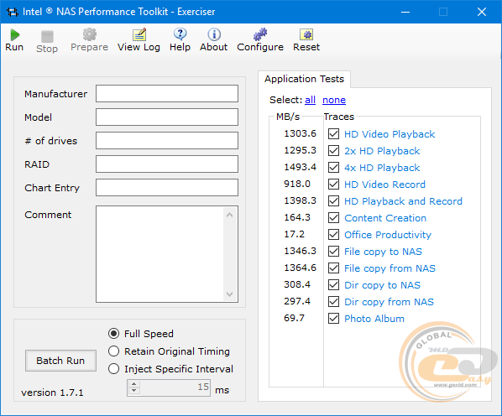Choose Retain Original Timing option
Viewport: 502px width, 416px height.
coord(113,351)
